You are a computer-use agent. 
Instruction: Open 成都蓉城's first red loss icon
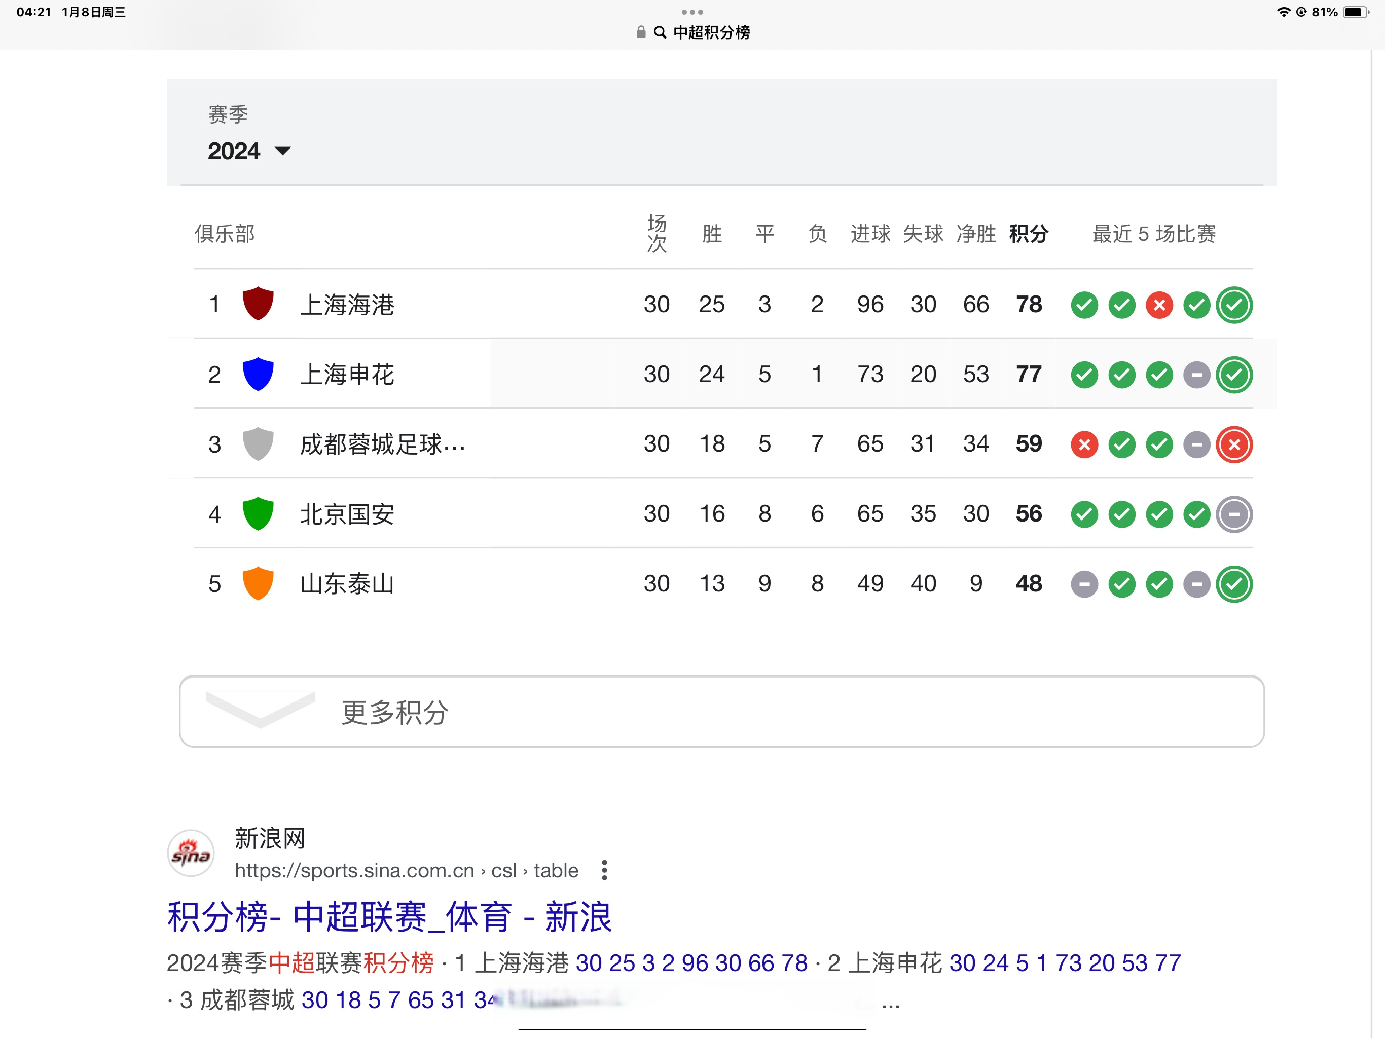(x=1084, y=444)
